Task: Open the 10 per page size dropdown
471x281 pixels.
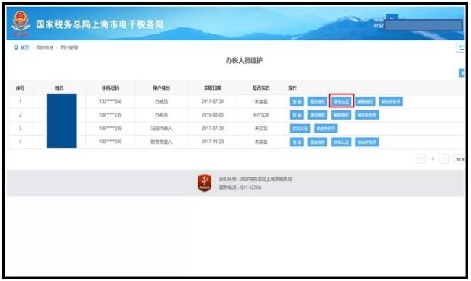Action: tap(460, 159)
